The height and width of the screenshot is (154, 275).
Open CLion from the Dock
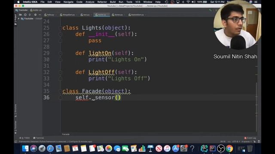pyautogui.click(x=204, y=148)
